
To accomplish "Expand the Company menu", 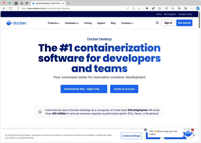I will [127, 23].
